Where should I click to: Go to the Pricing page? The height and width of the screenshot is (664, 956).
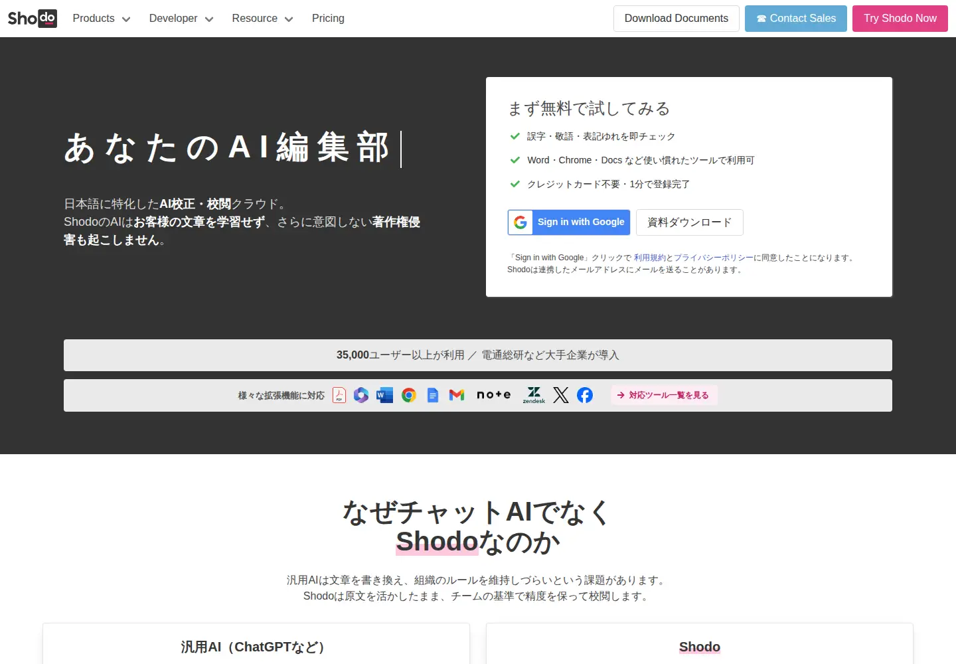328,19
